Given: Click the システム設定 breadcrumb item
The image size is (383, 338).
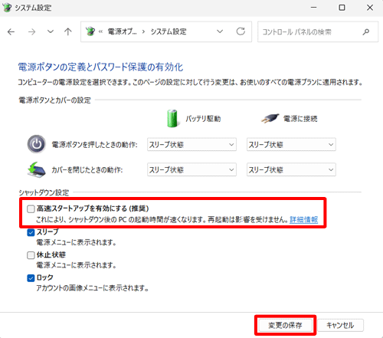Looking at the screenshot, I should 169,31.
